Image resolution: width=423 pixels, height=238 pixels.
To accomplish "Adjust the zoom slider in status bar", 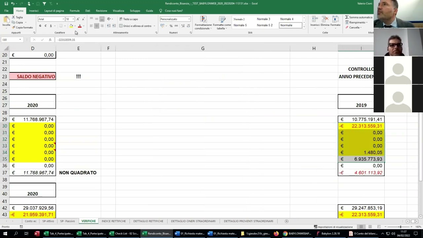I will [400, 227].
